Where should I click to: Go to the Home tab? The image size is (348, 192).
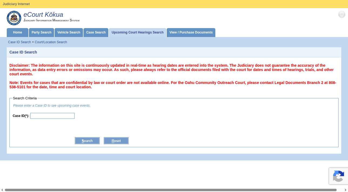[x=18, y=32]
